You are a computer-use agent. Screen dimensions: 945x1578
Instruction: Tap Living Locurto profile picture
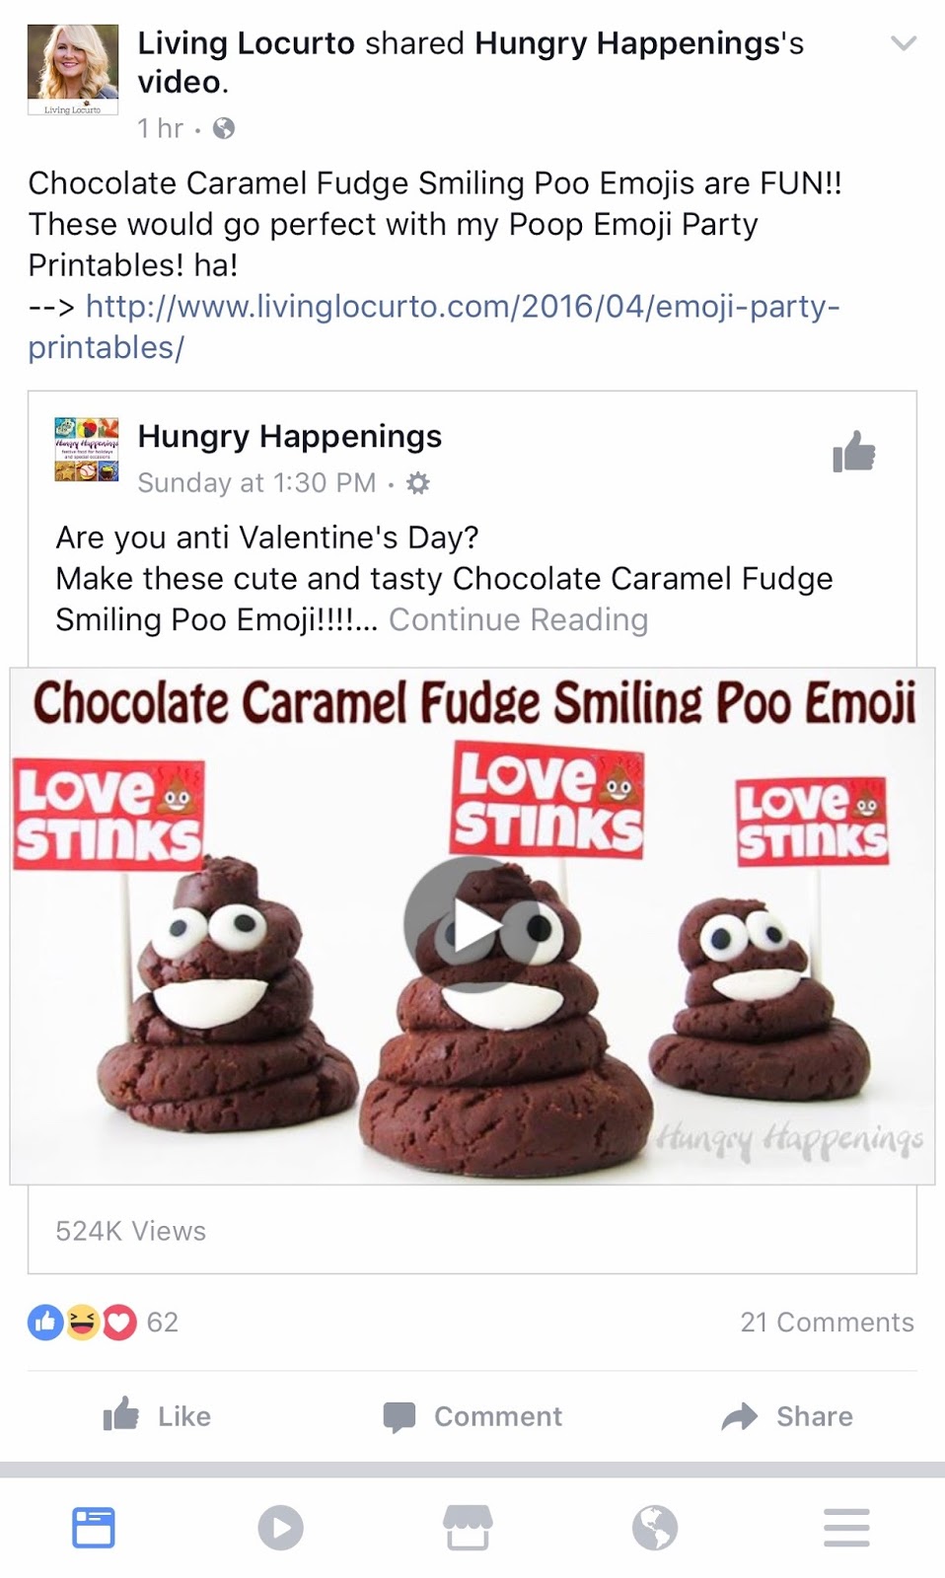[73, 69]
